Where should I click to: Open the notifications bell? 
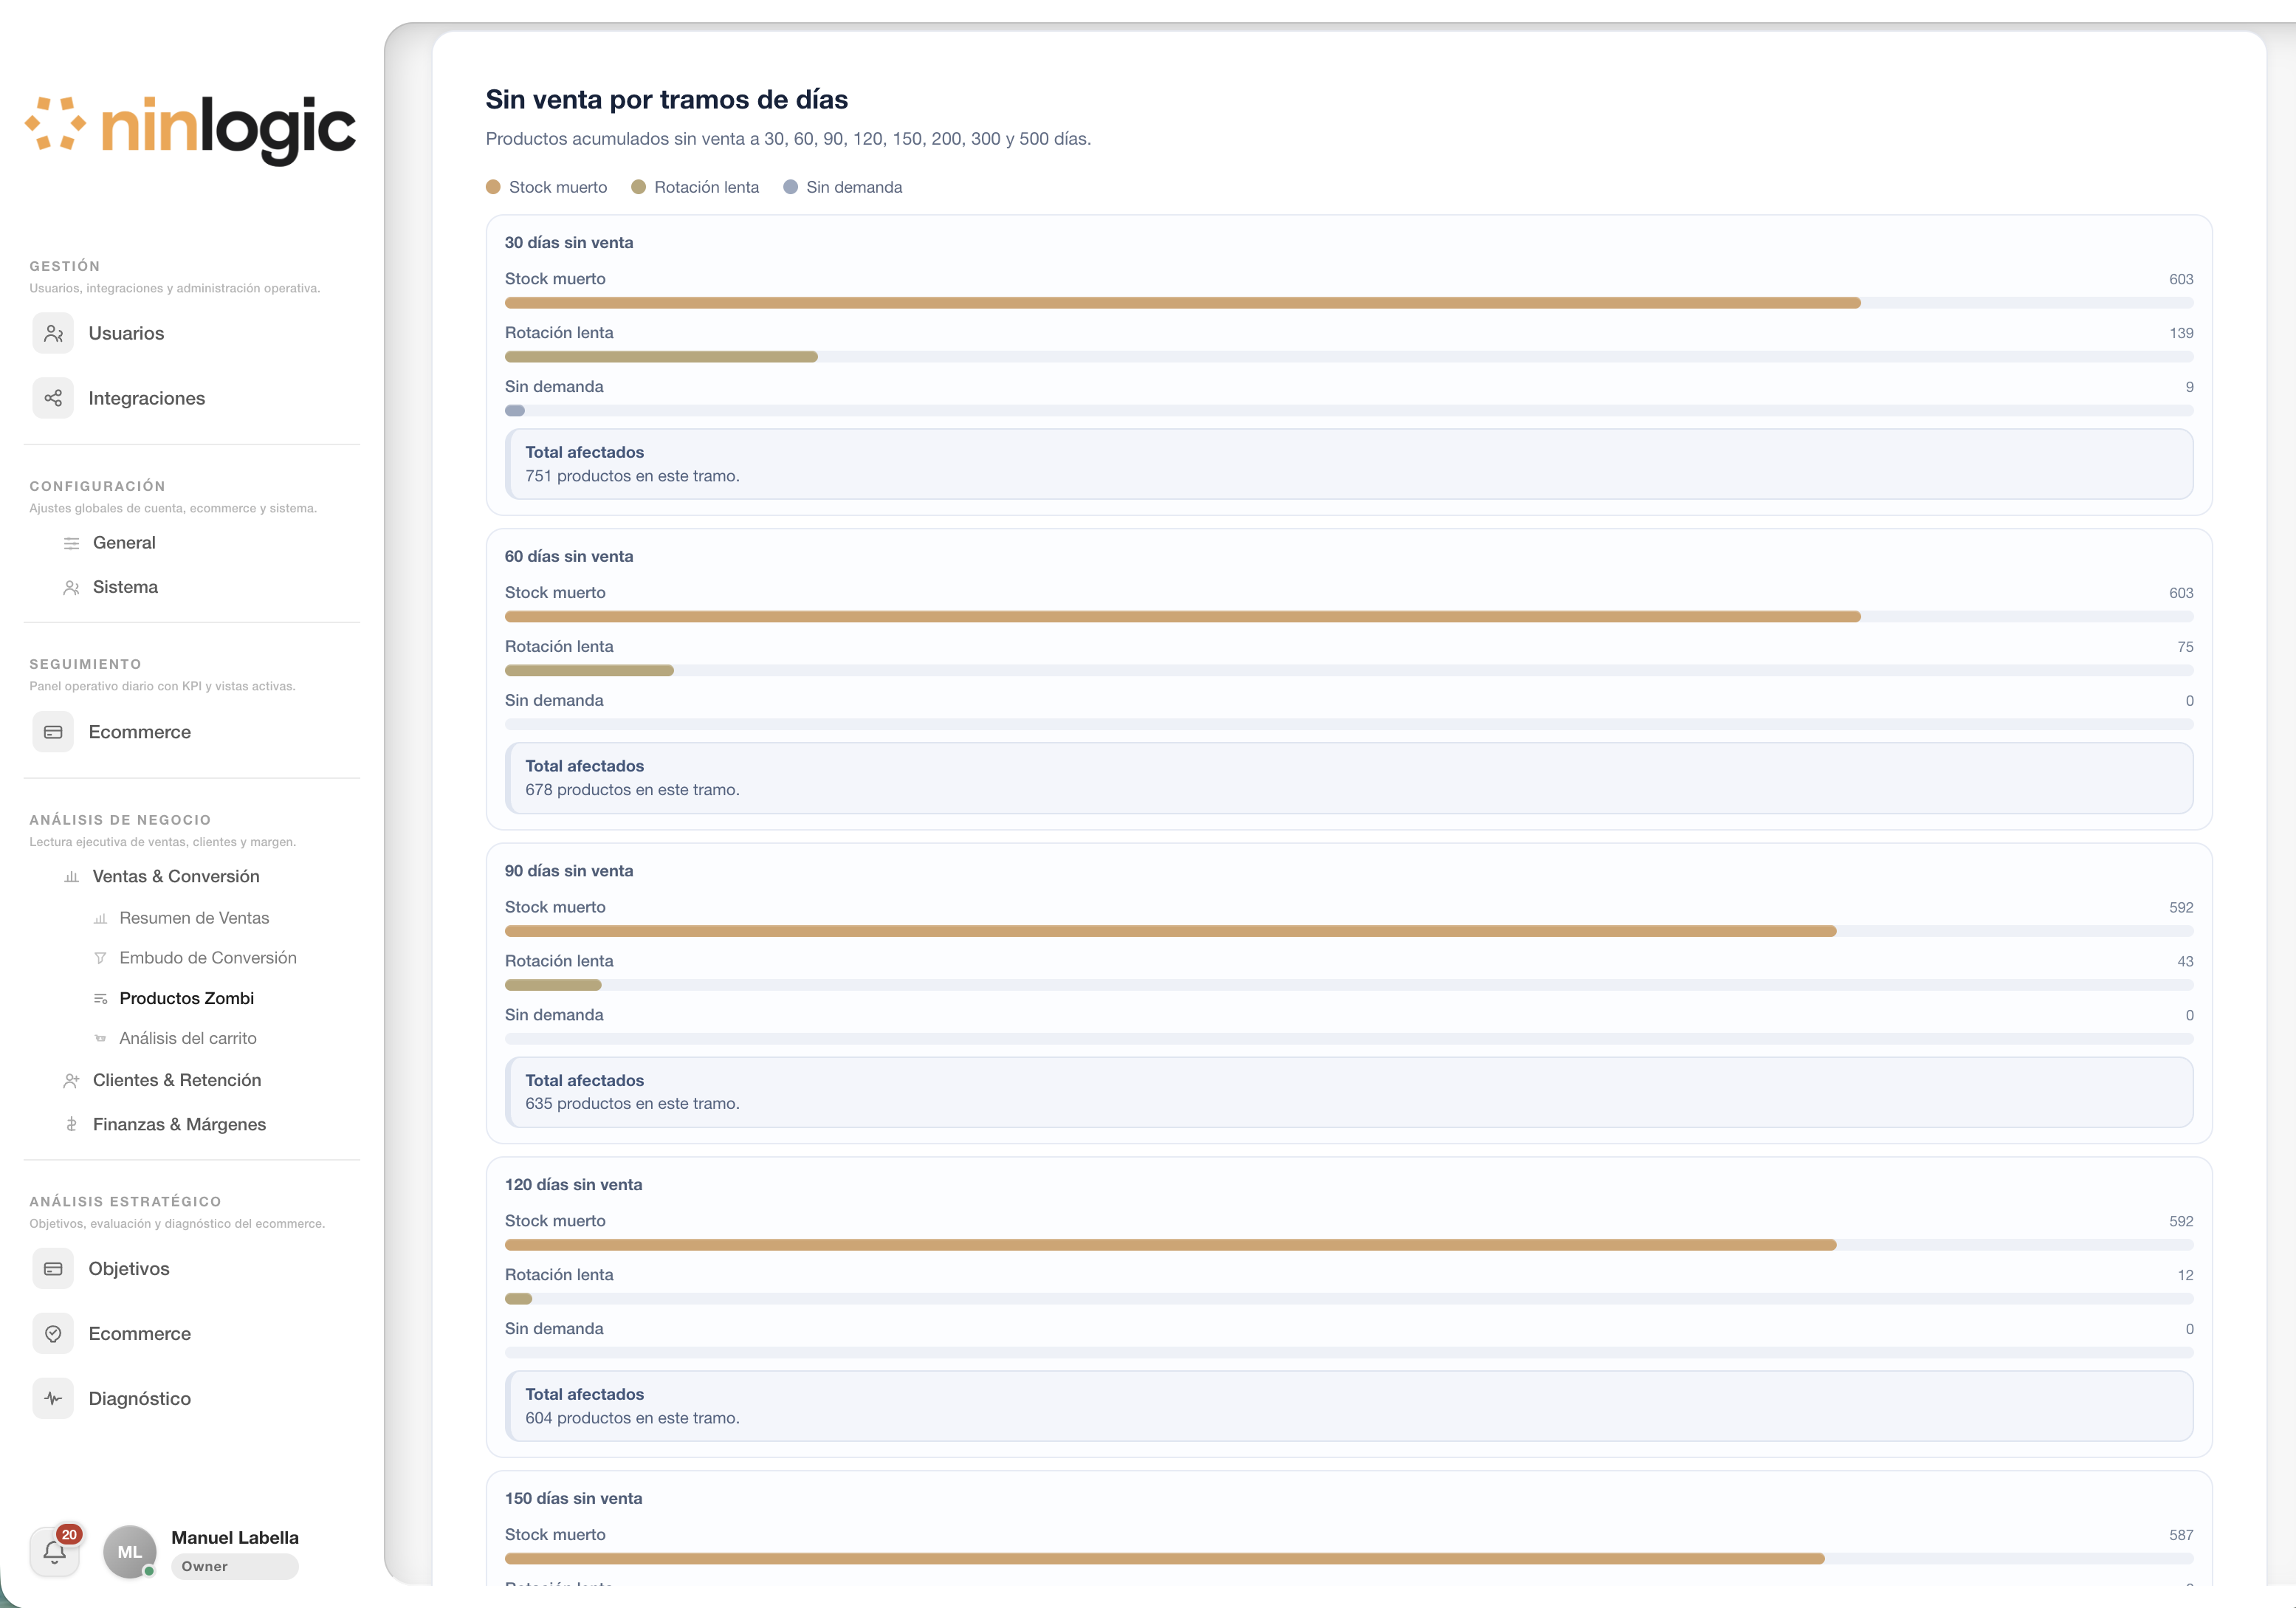55,1552
